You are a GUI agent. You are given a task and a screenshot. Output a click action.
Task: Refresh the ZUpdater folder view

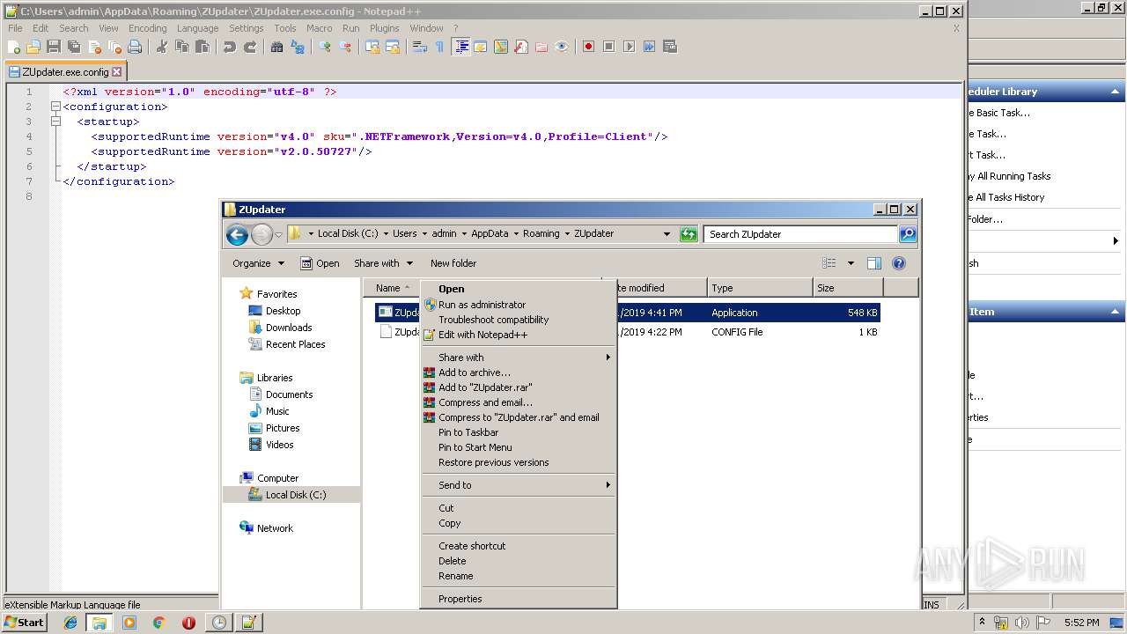(x=689, y=234)
